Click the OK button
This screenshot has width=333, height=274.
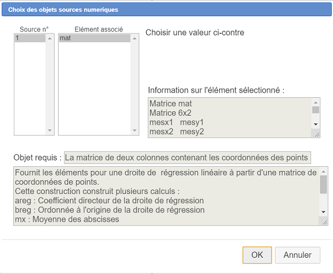(x=257, y=255)
